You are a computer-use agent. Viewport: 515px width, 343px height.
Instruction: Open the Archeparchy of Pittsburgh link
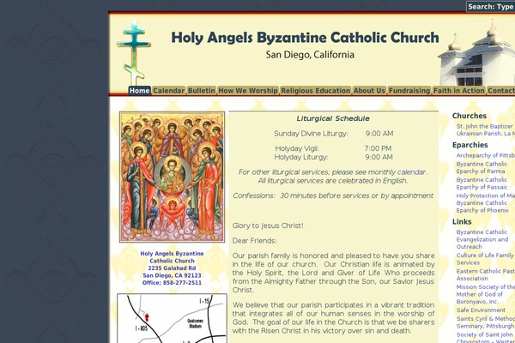486,155
